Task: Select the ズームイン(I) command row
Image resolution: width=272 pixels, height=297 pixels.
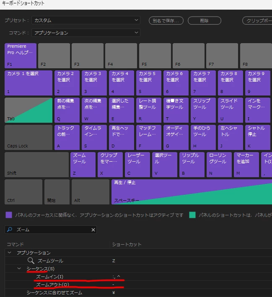Action: [x=138, y=276]
